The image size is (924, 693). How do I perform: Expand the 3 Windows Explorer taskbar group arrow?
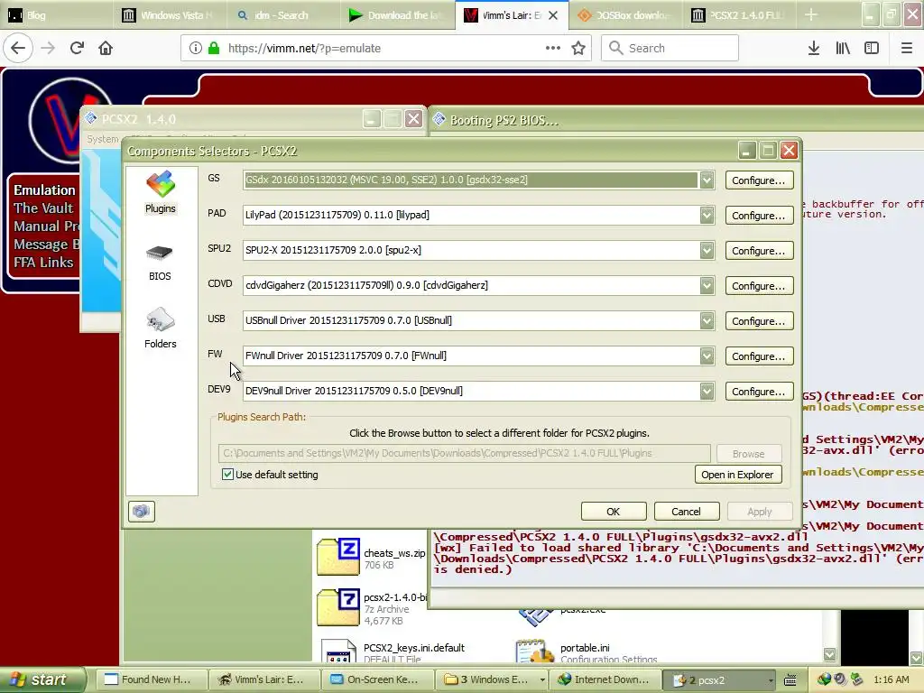click(x=541, y=680)
